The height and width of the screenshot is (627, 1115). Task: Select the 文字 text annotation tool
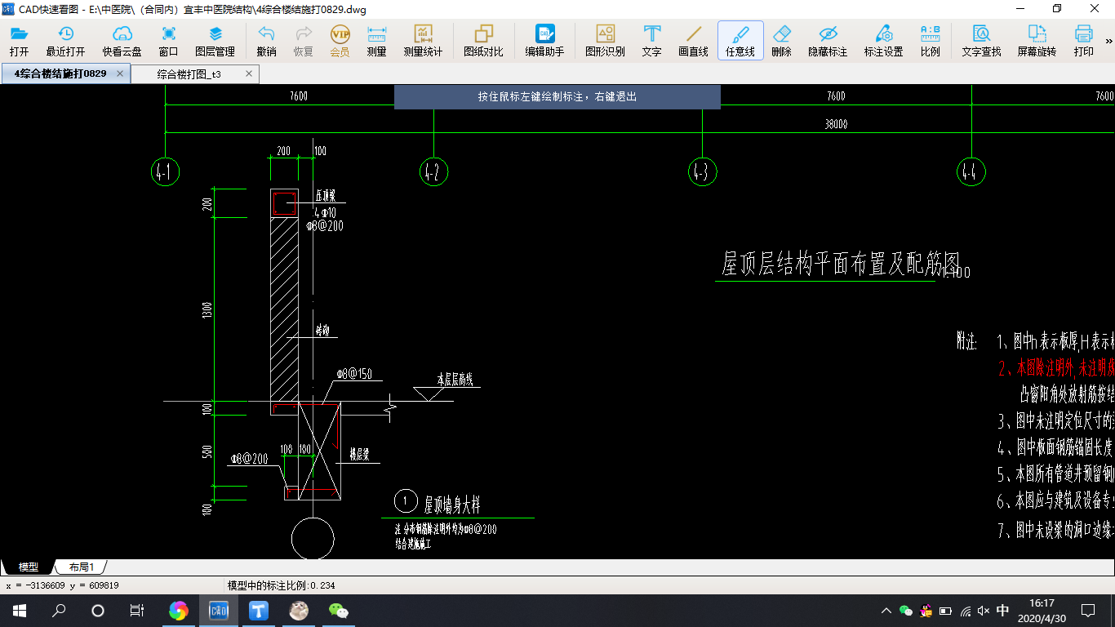(651, 41)
